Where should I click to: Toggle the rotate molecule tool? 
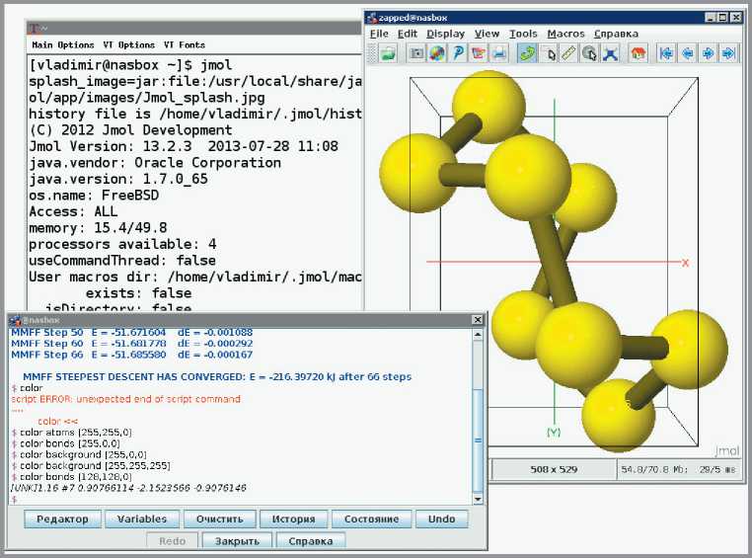[526, 53]
